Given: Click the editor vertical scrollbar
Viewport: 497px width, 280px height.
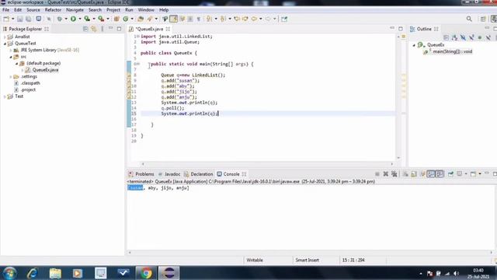Looking at the screenshot, I should (398, 97).
